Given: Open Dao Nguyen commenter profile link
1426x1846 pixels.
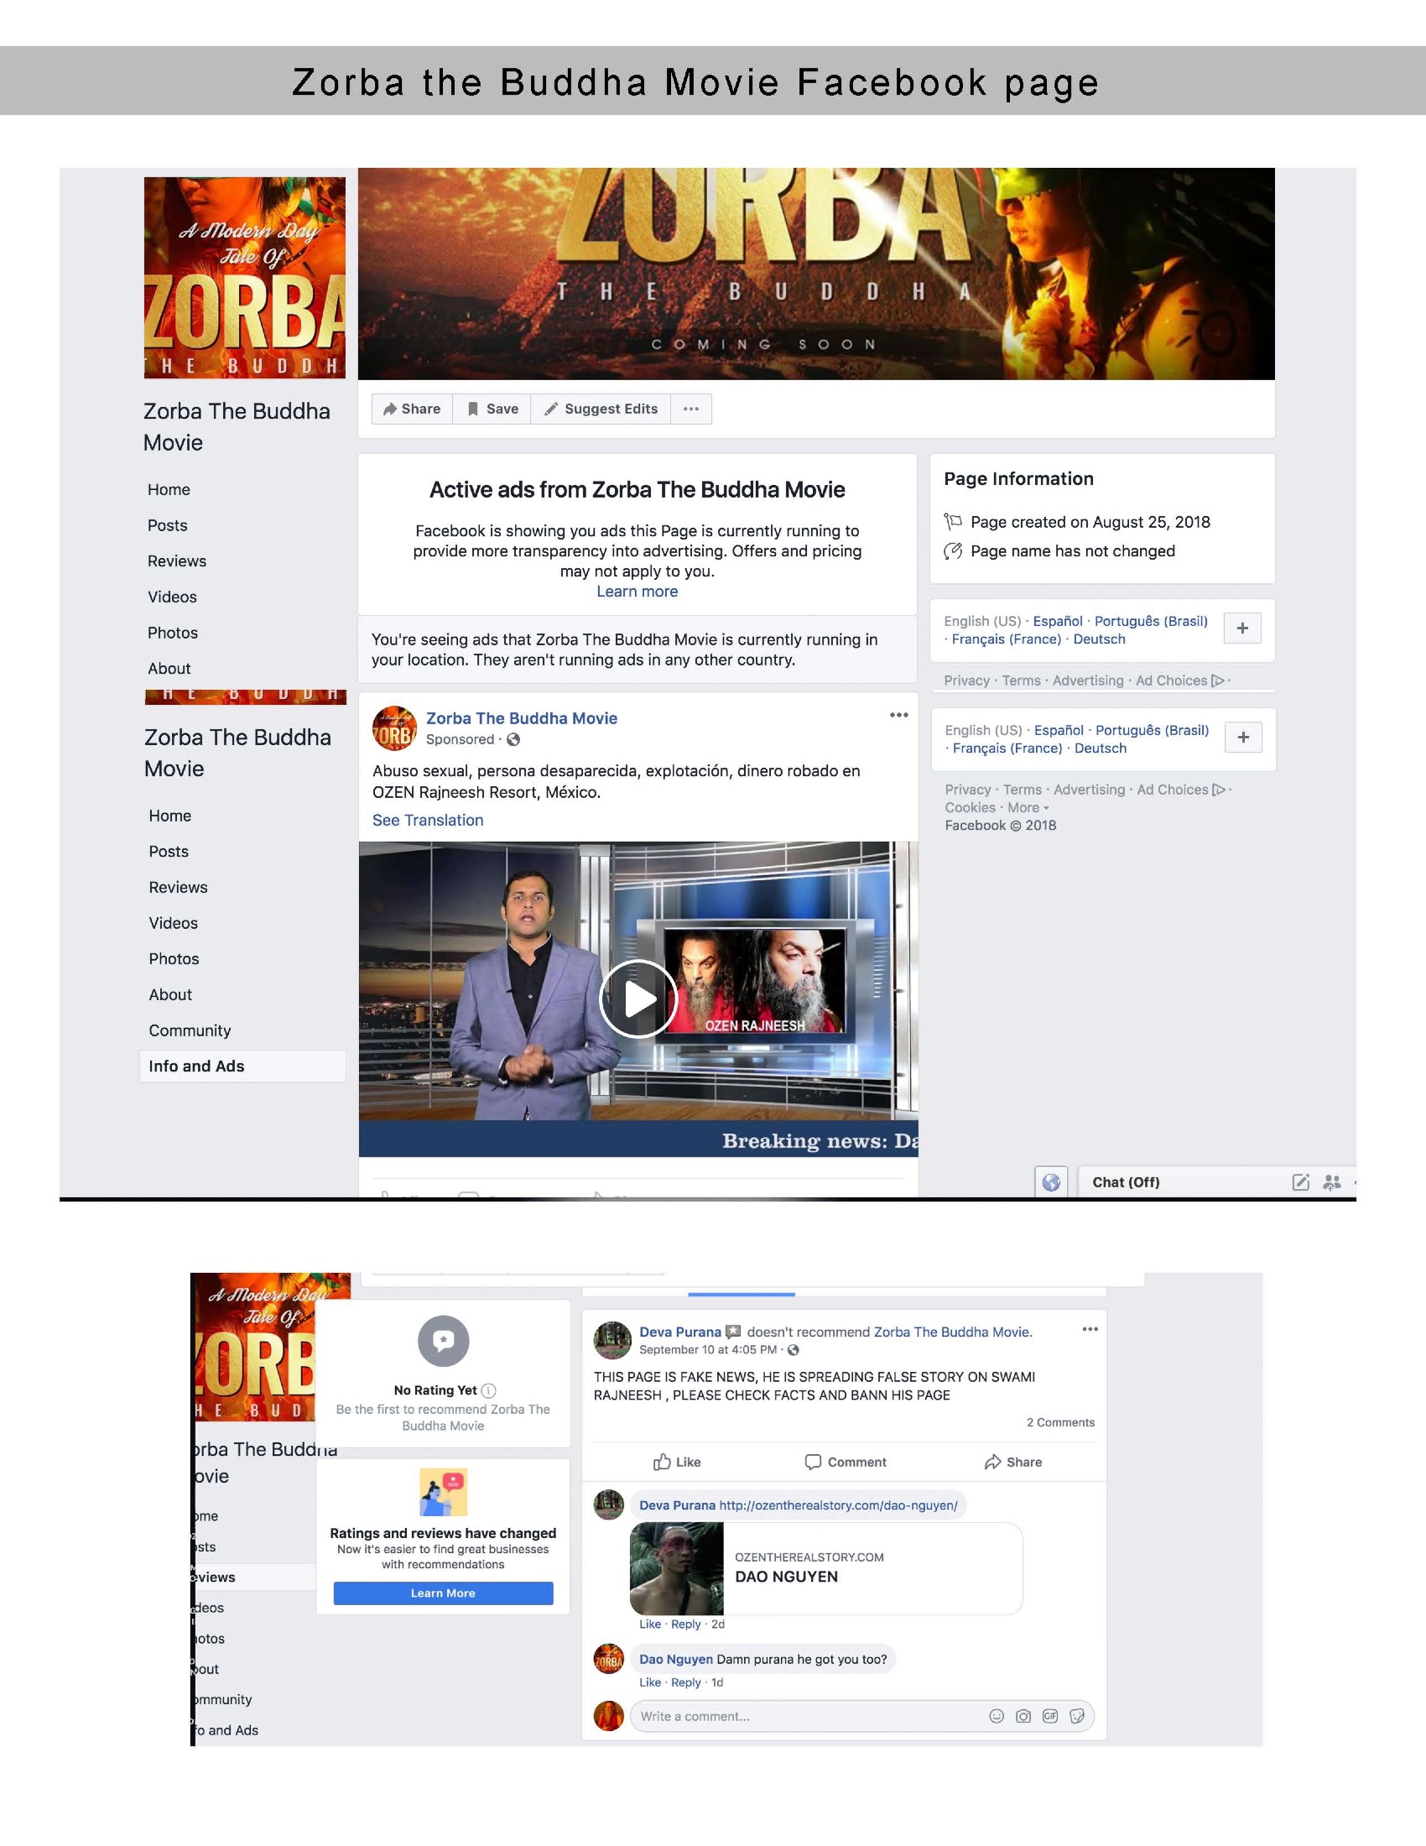Looking at the screenshot, I should (676, 1659).
